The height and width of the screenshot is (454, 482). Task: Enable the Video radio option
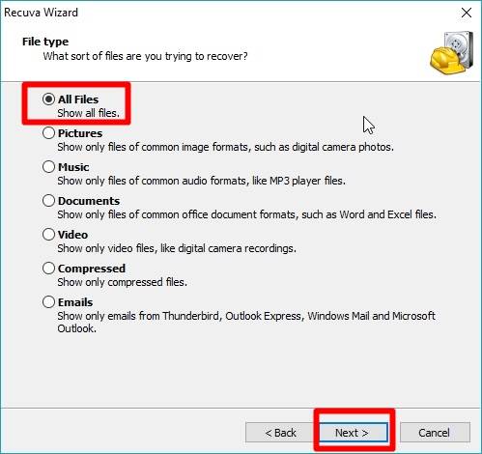pyautogui.click(x=48, y=235)
